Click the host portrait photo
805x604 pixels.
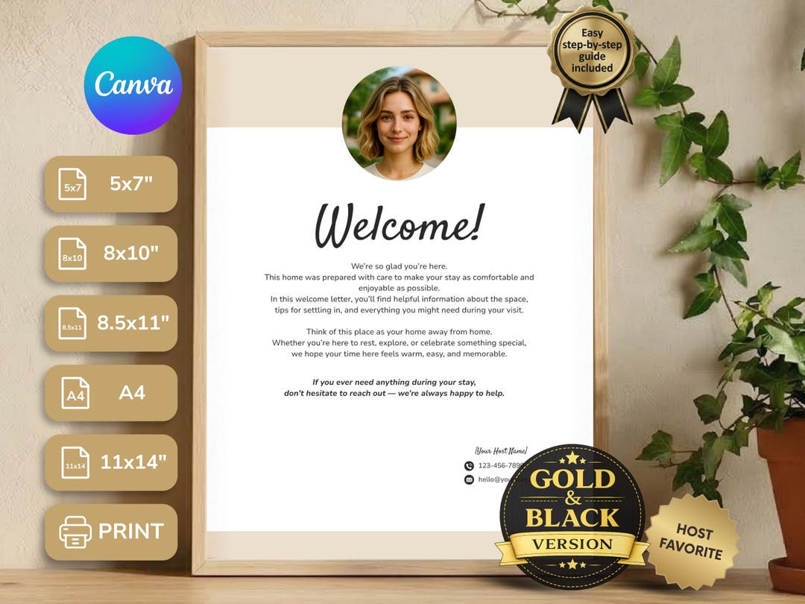[x=399, y=123]
